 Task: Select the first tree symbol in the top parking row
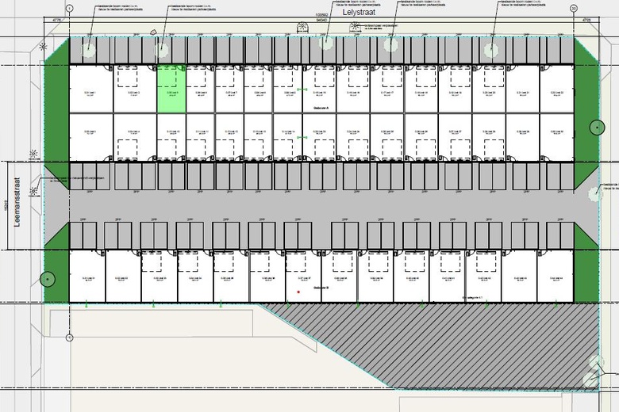[x=88, y=50]
